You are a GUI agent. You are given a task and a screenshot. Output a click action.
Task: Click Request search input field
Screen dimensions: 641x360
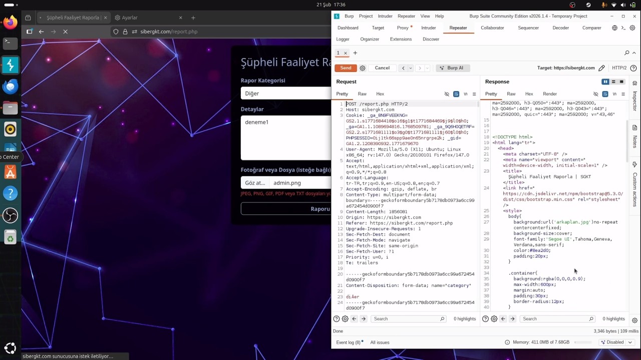[x=409, y=319]
